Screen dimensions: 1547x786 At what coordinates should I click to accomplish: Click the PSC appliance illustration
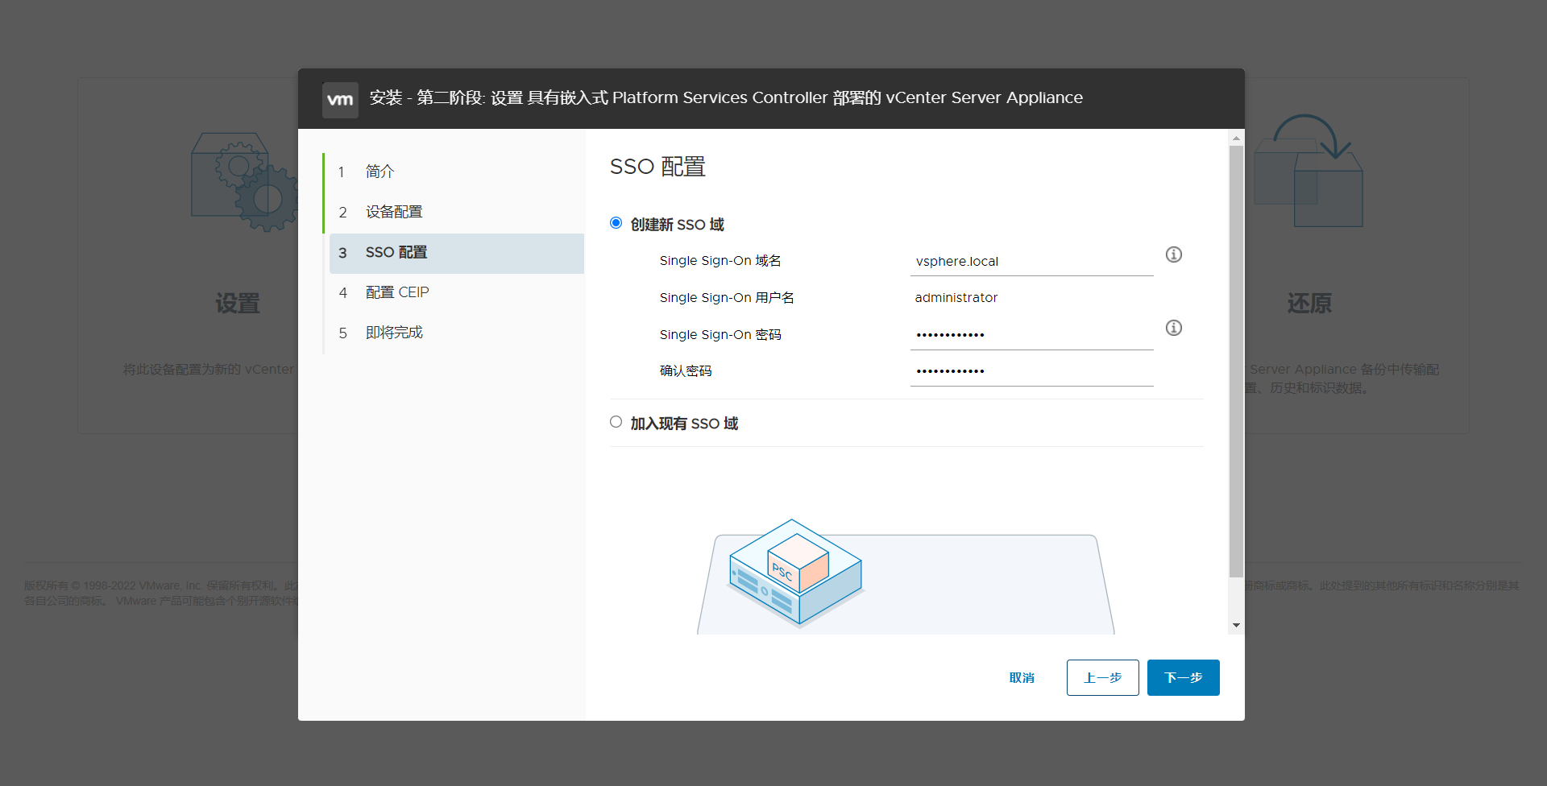[x=796, y=573]
